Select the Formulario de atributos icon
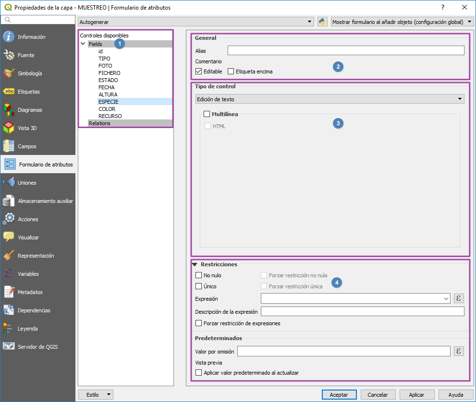This screenshot has width=476, height=402. point(10,164)
